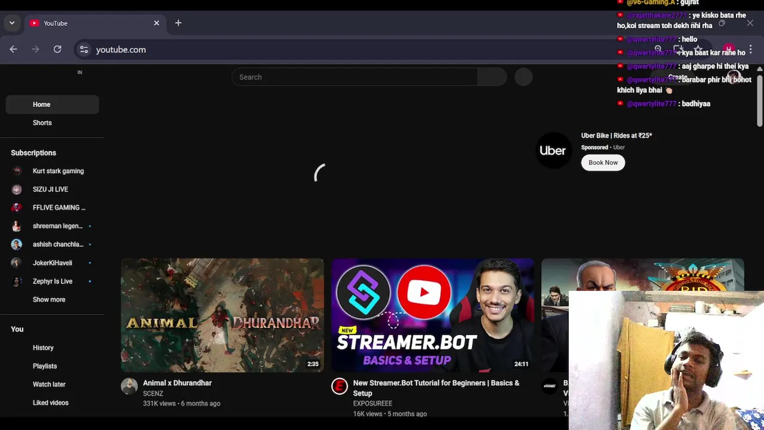The image size is (764, 430).
Task: Click the round voice search button
Action: tap(523, 77)
